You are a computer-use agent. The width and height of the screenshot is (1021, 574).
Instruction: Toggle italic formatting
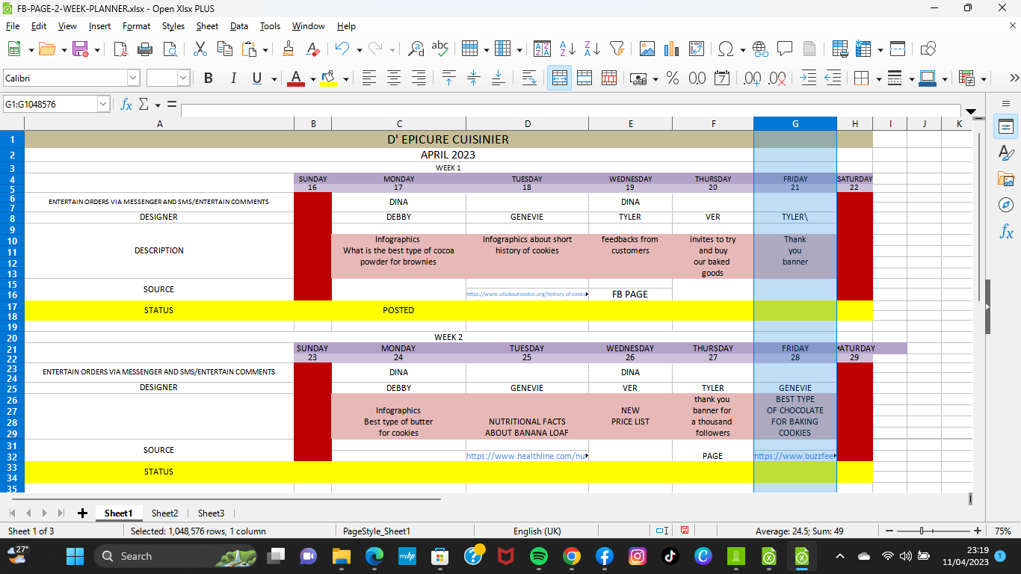pyautogui.click(x=233, y=78)
